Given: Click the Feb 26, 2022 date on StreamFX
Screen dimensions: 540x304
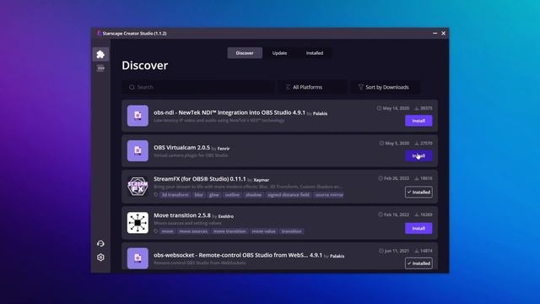Looking at the screenshot, I should (x=397, y=178).
